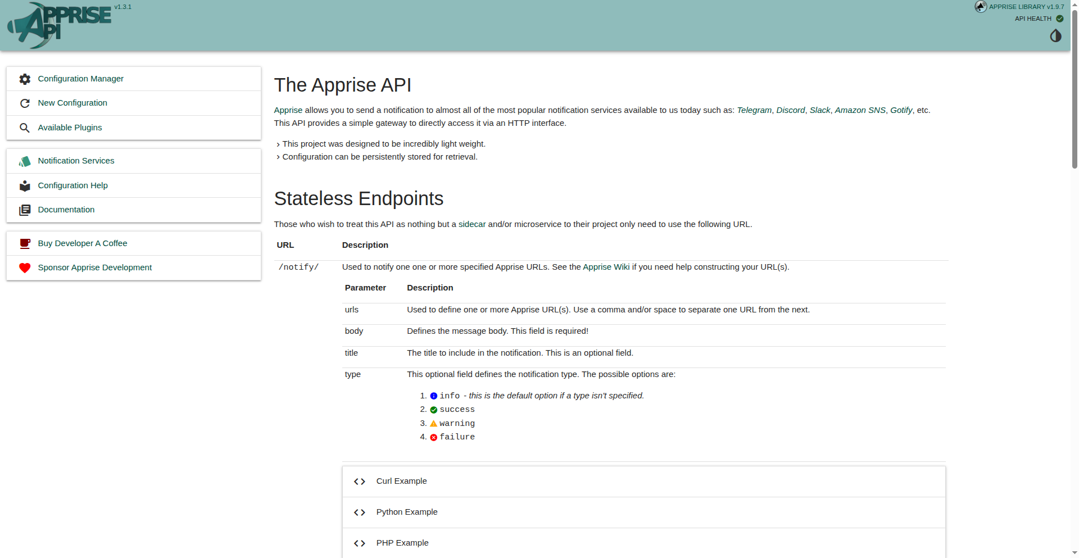This screenshot has height=558, width=1079.
Task: Follow the Telegram service link
Action: click(754, 110)
